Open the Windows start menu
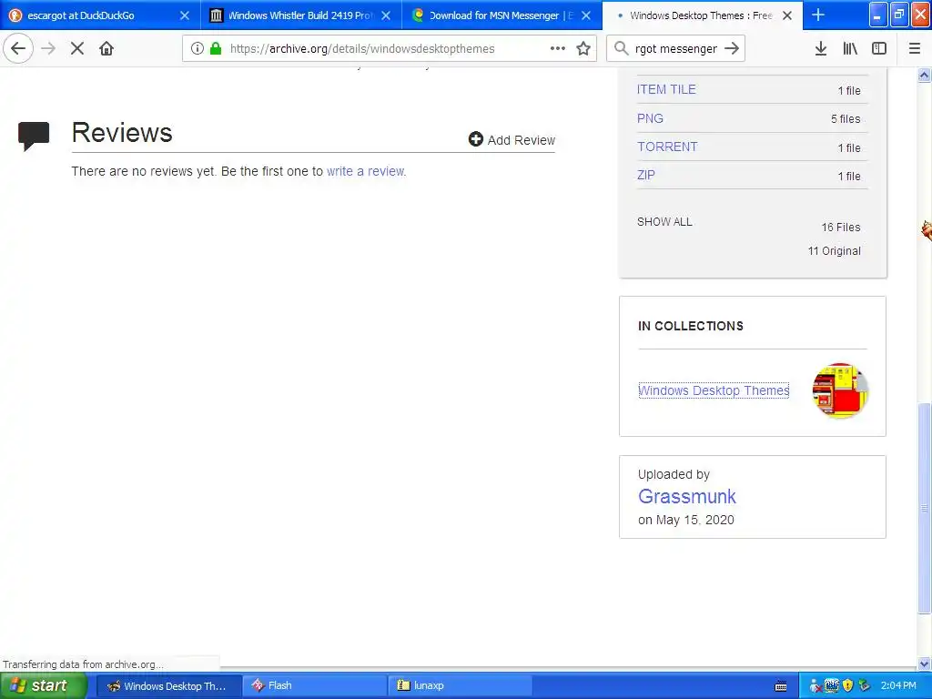Image resolution: width=932 pixels, height=699 pixels. pos(43,686)
